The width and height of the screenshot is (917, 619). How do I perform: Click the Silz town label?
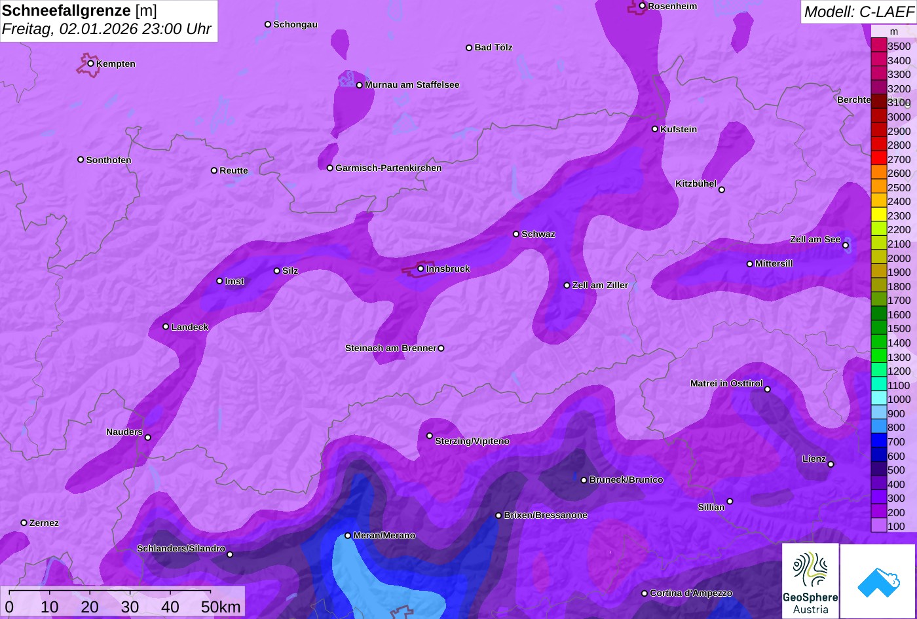click(290, 271)
